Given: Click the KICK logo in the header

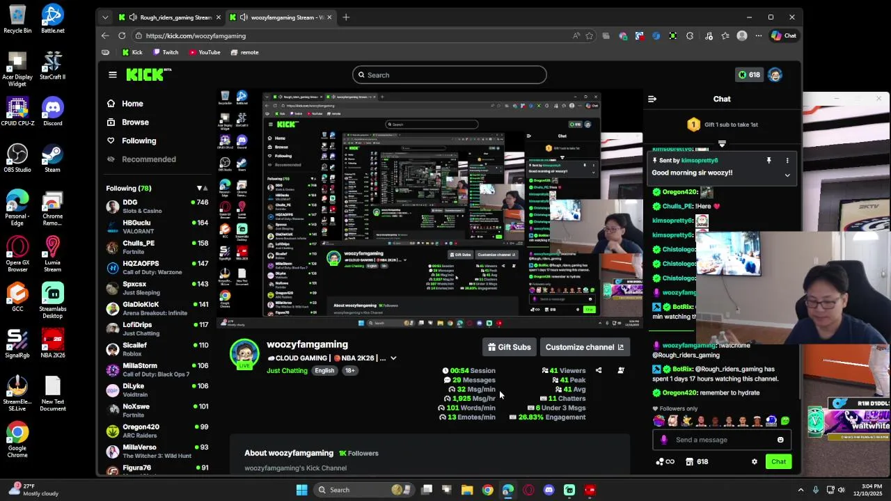Looking at the screenshot, I should (x=148, y=74).
